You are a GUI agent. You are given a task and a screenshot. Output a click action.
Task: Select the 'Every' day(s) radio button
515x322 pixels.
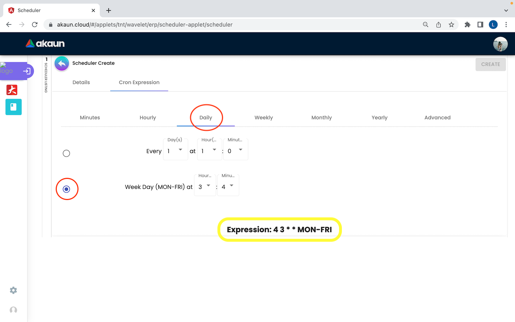[x=67, y=153]
